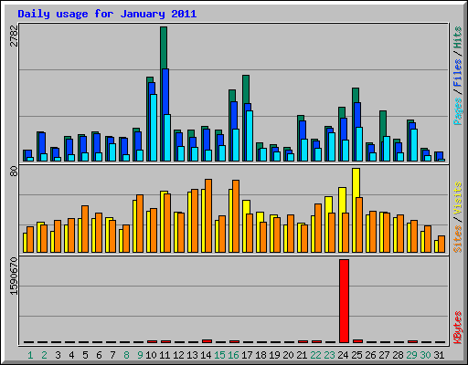The width and height of the screenshot is (468, 365).
Task: Click the cyan Pages bar for day 10
Action: pos(154,128)
